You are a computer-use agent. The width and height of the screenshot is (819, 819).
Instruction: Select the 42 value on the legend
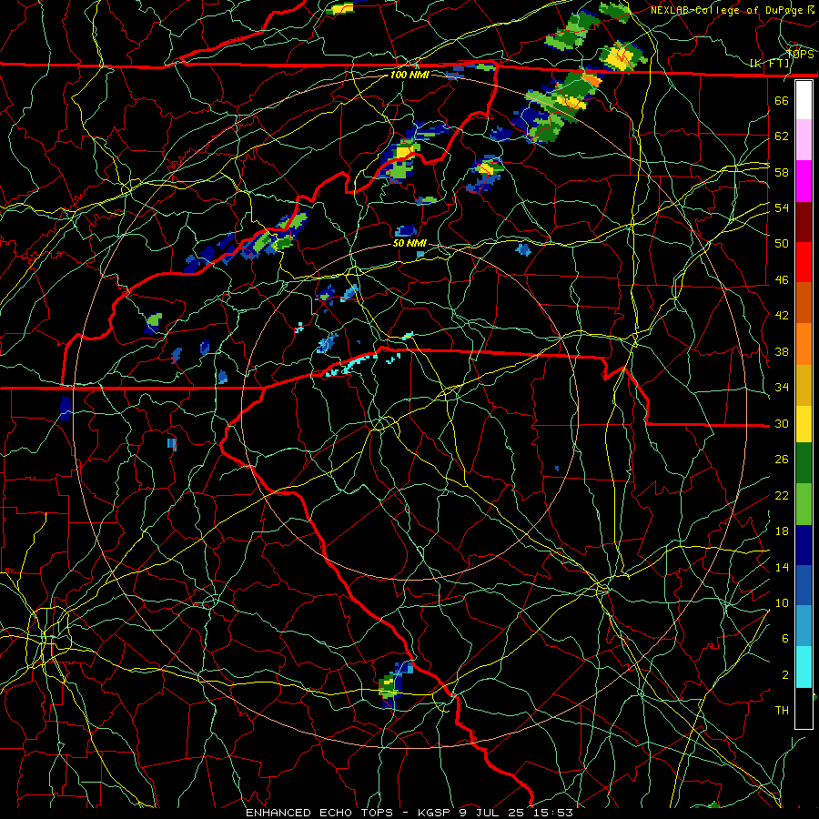pos(782,316)
